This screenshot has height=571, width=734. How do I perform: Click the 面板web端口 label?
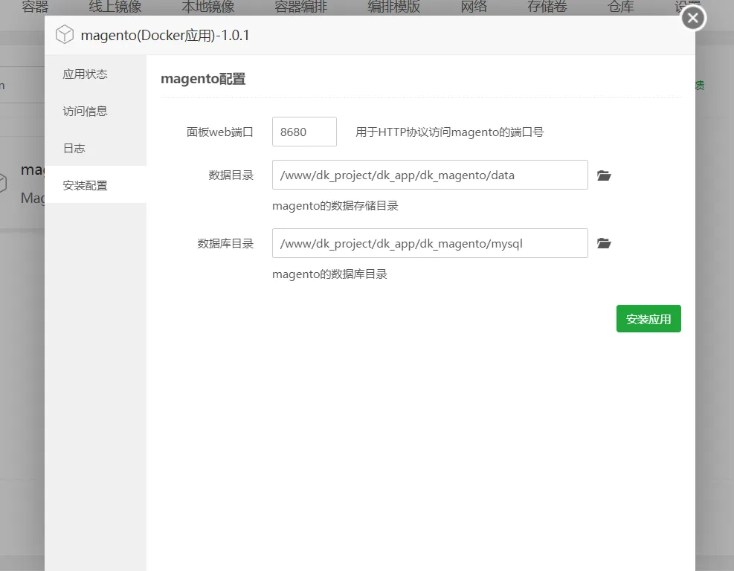[x=219, y=132]
